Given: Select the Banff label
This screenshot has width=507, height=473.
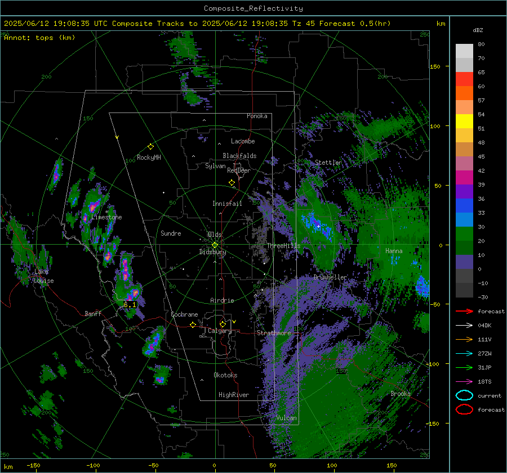Looking at the screenshot, I should coord(93,314).
